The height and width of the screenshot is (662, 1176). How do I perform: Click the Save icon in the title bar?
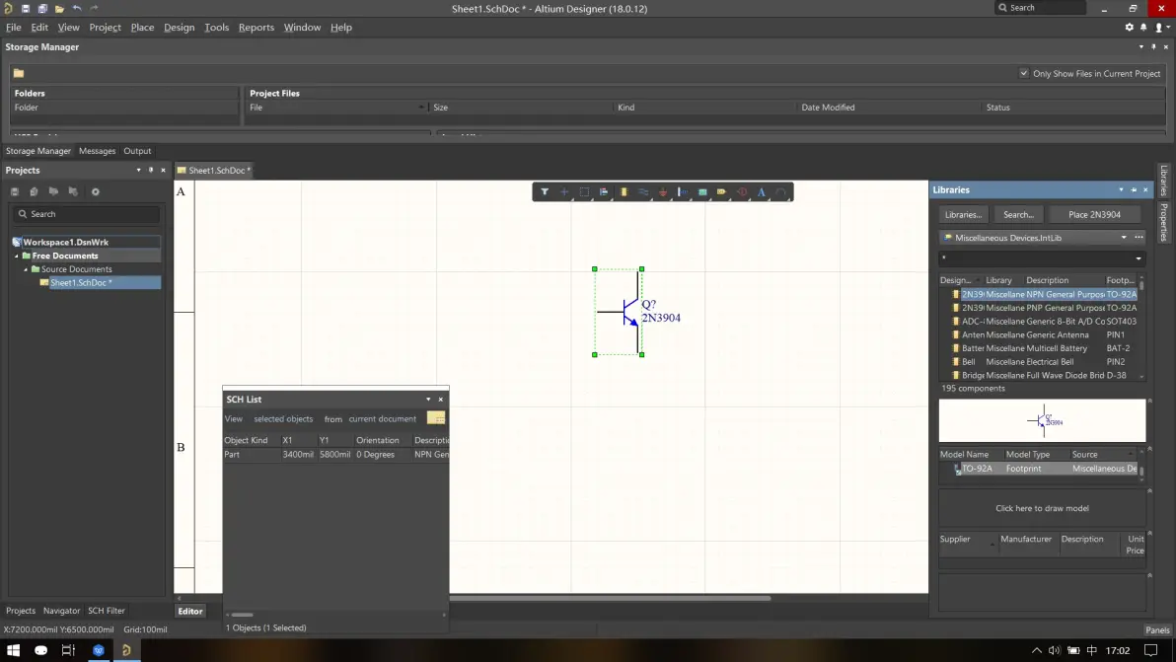point(26,8)
